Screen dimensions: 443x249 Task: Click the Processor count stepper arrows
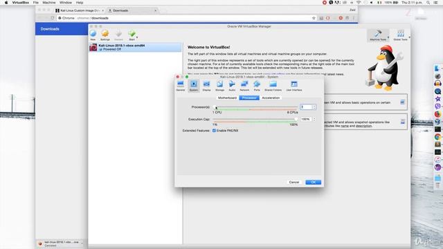click(314, 107)
